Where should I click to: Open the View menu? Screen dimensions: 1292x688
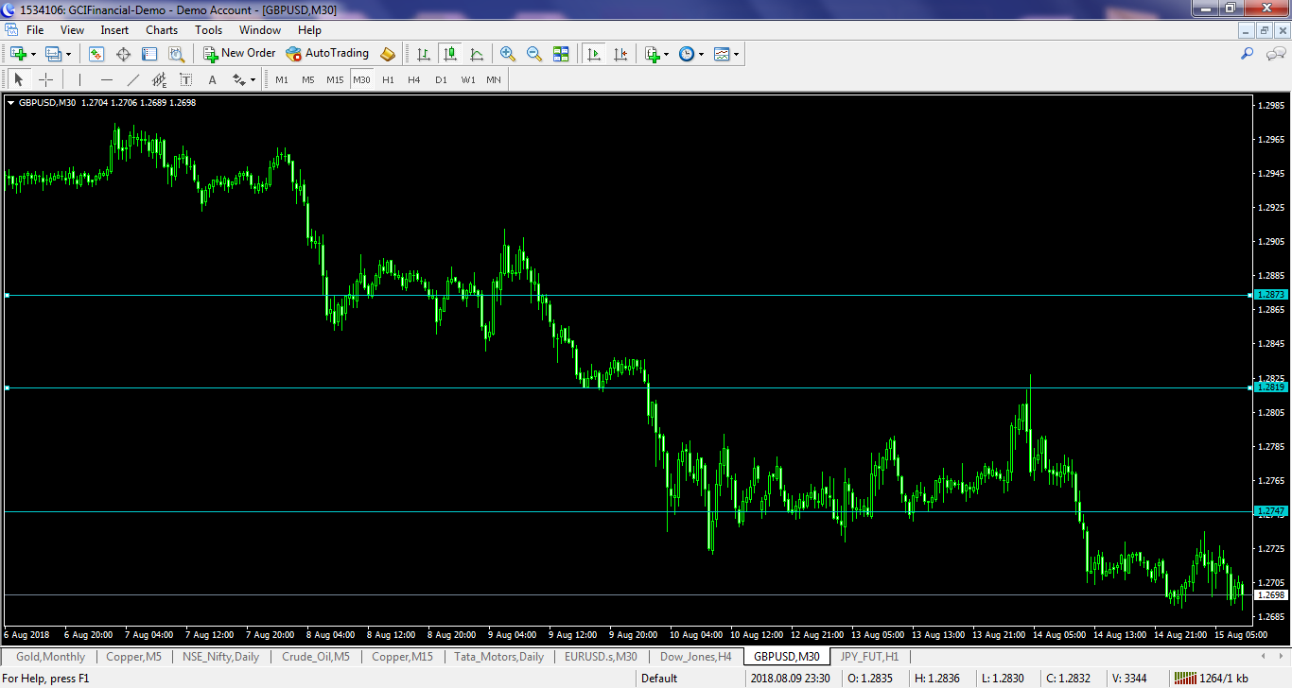72,30
